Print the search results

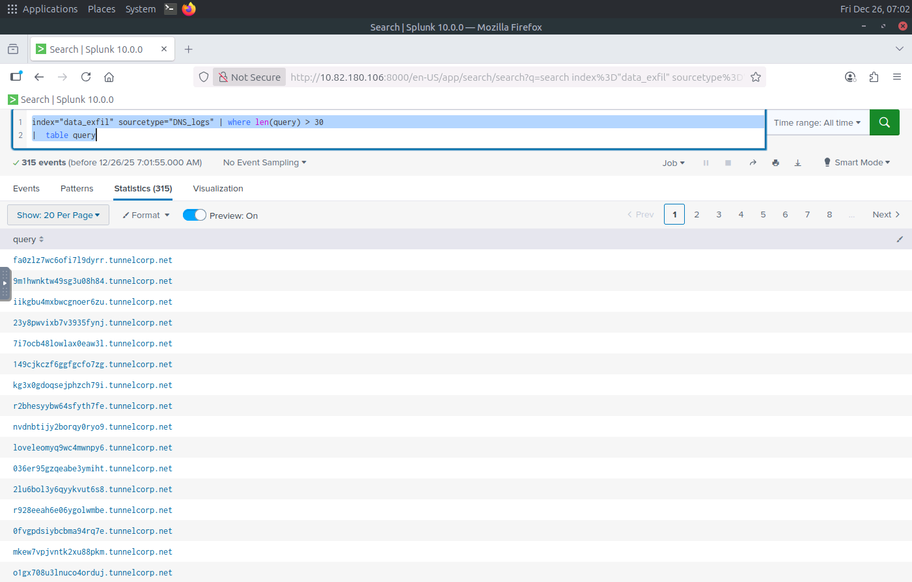click(775, 163)
